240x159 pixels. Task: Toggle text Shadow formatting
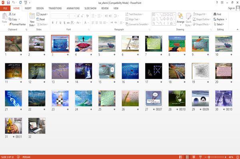click(x=64, y=23)
